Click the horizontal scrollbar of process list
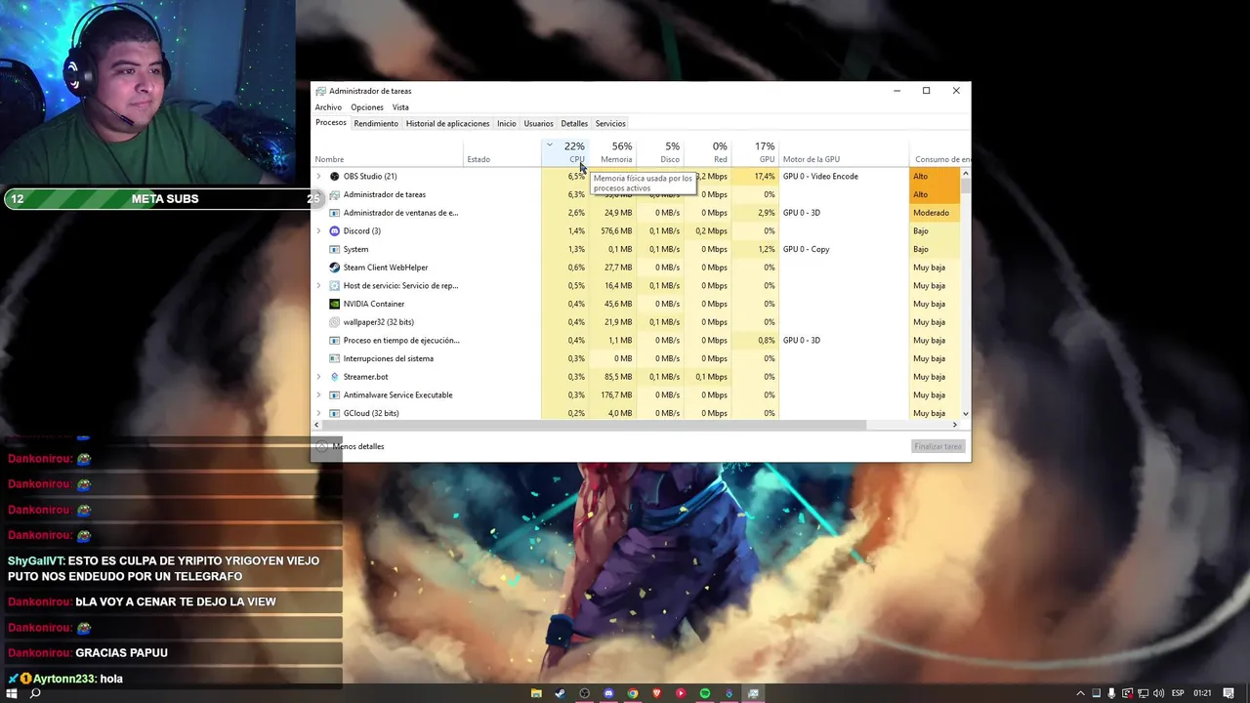Viewport: 1250px width, 703px height. (x=595, y=425)
